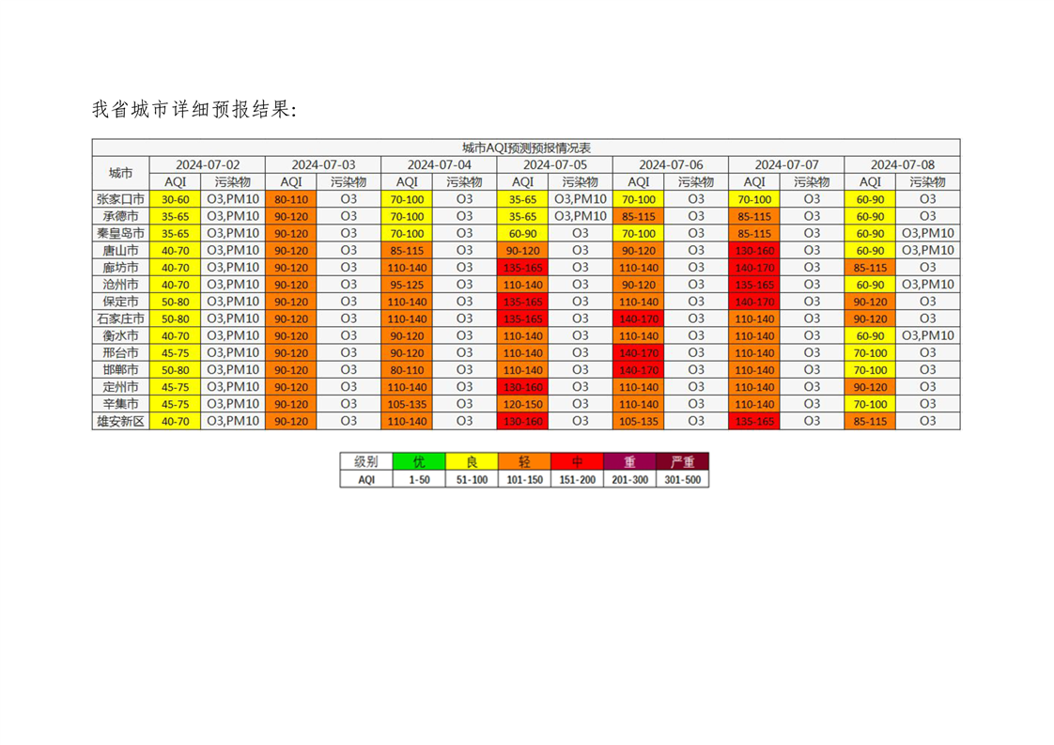This screenshot has width=1054, height=745.
Task: Click 沧州市 95-125 AQI cell on 2024-07-04
Action: 407,285
